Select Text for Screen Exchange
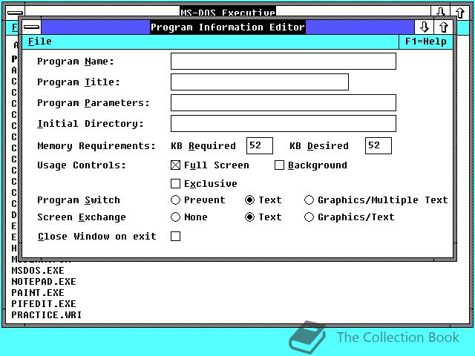 click(x=249, y=217)
